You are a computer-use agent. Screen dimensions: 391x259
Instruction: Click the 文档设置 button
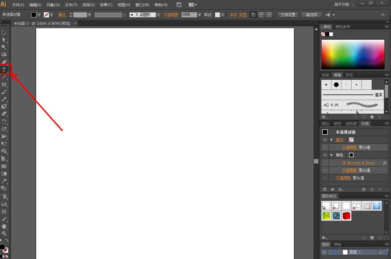point(288,15)
